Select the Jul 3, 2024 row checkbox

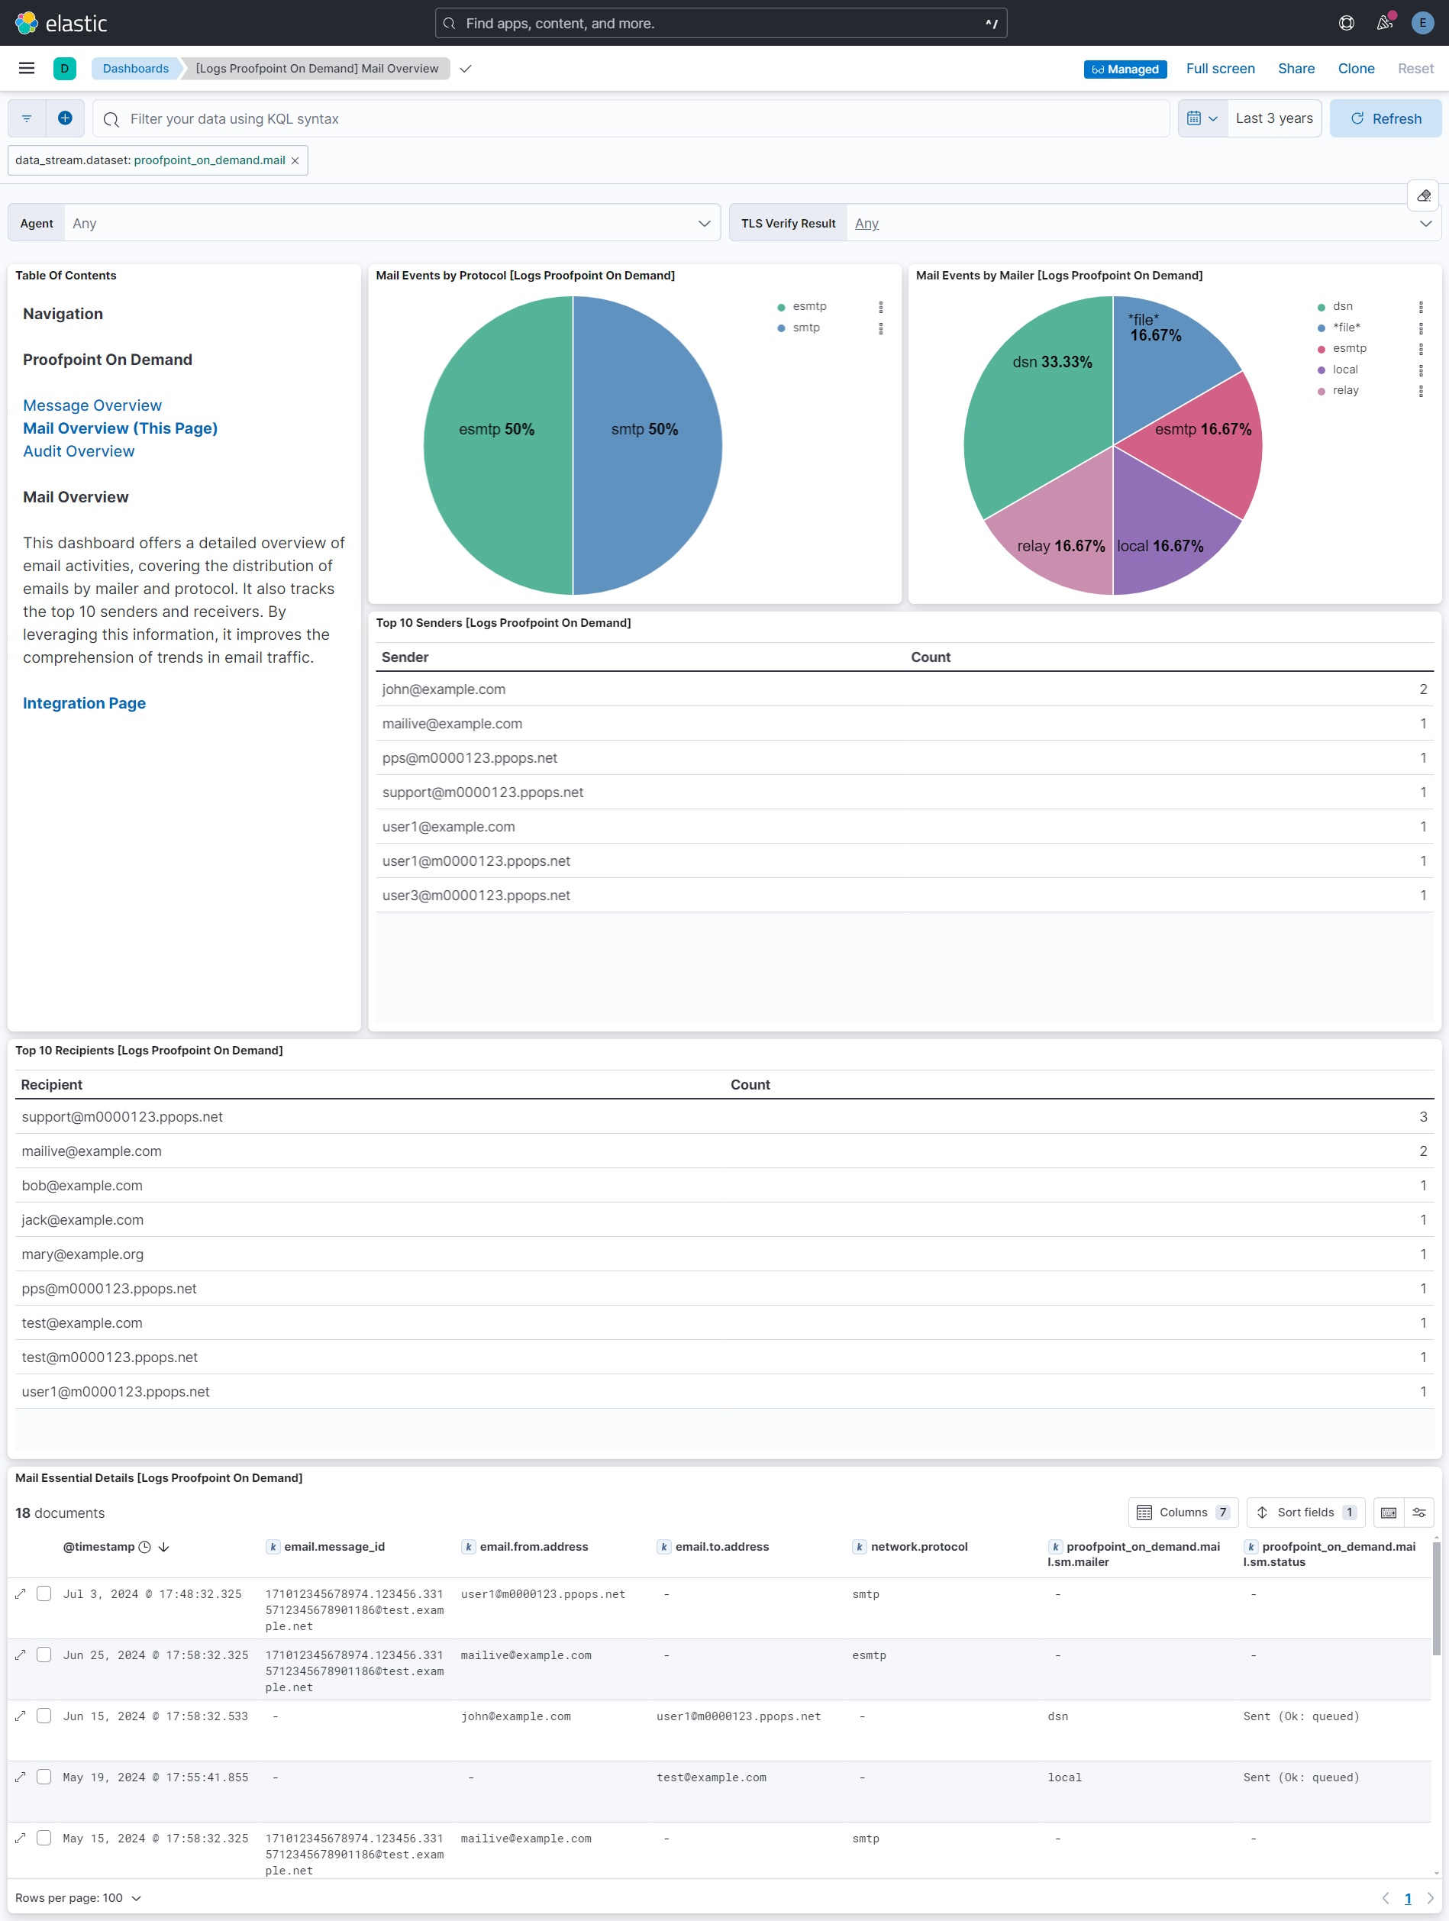pyautogui.click(x=44, y=1593)
